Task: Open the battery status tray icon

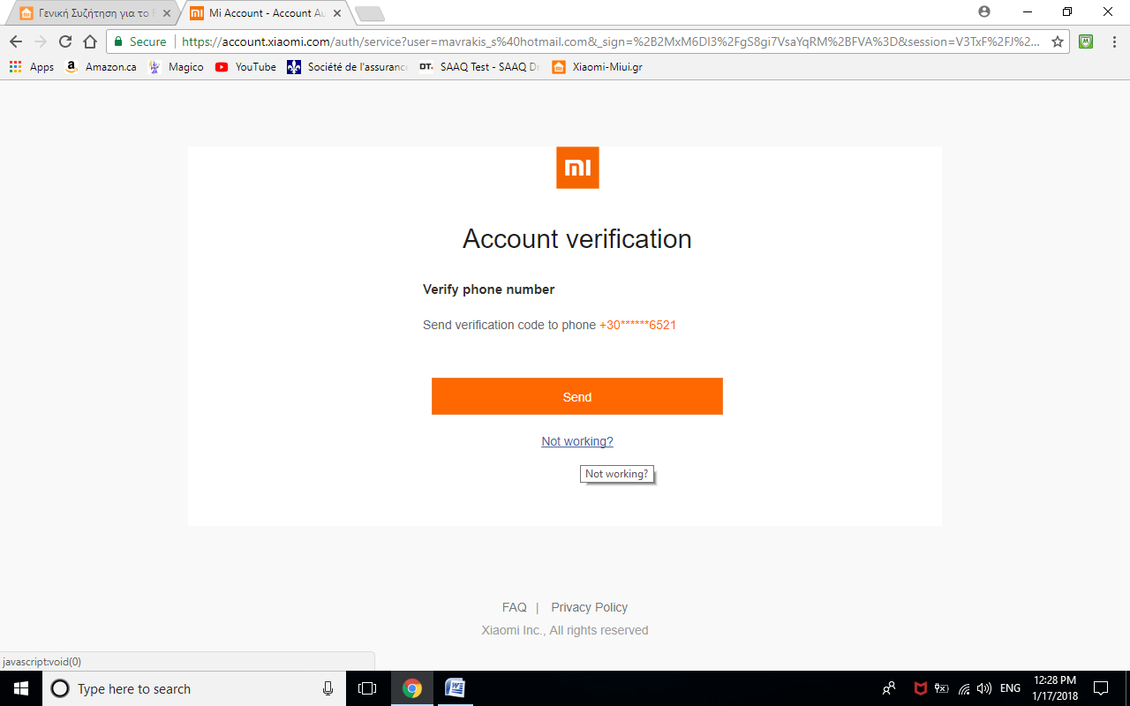Action: (x=942, y=688)
